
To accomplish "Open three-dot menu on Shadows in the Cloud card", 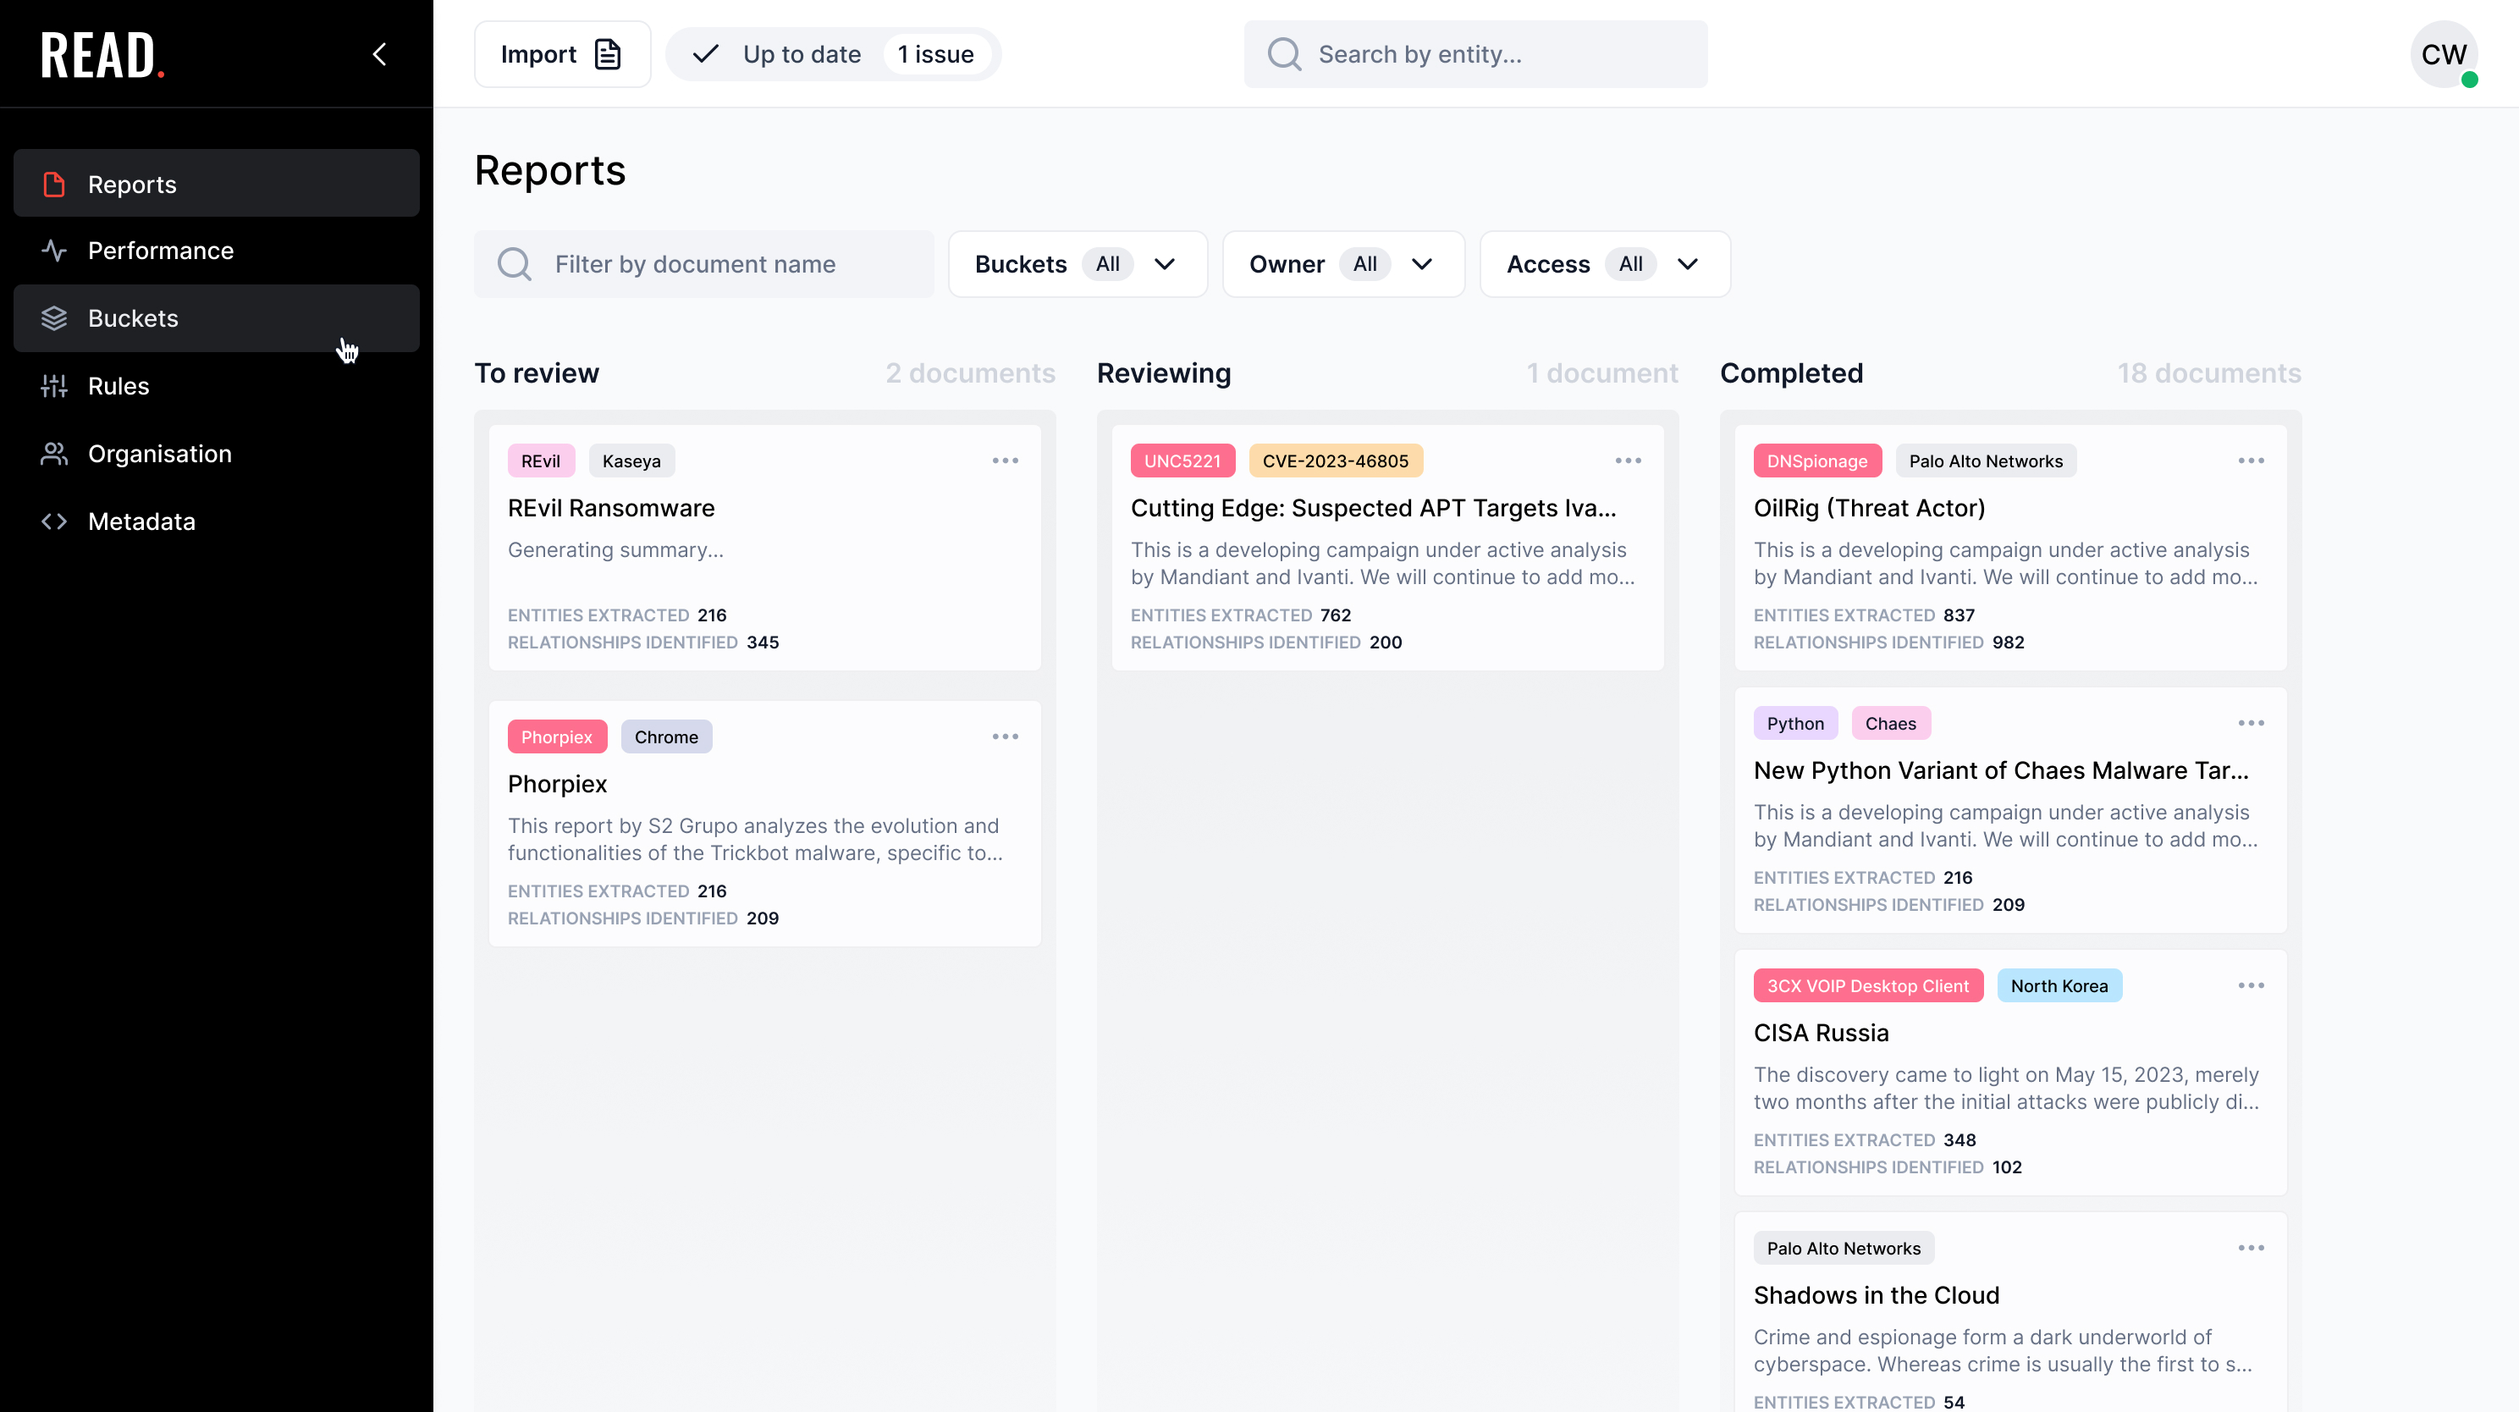I will 2250,1248.
